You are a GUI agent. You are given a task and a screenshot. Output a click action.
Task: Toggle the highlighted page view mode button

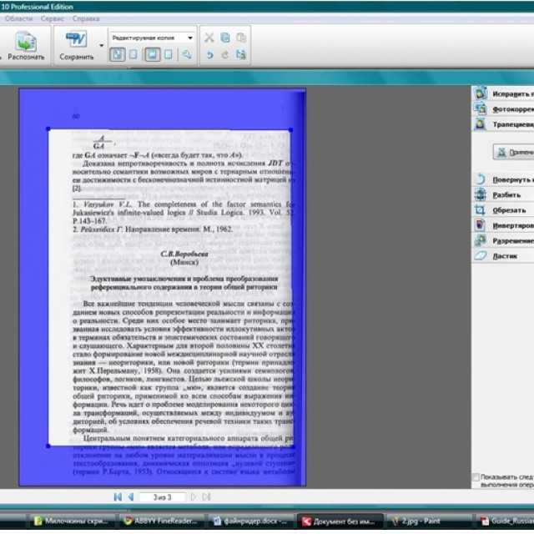[152, 54]
